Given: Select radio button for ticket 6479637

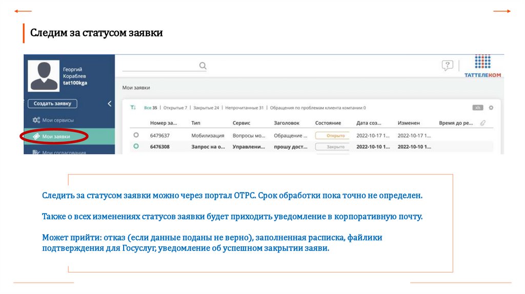Looking at the screenshot, I should (136, 135).
